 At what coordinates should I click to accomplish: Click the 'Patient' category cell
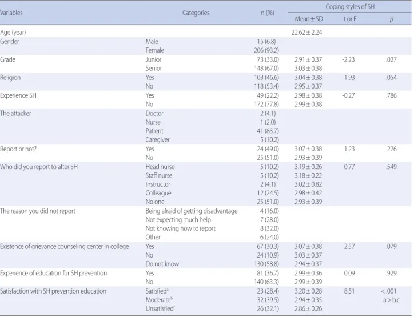154,131
